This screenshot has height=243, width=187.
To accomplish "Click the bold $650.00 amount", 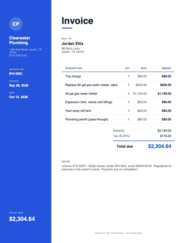I will (166, 85).
